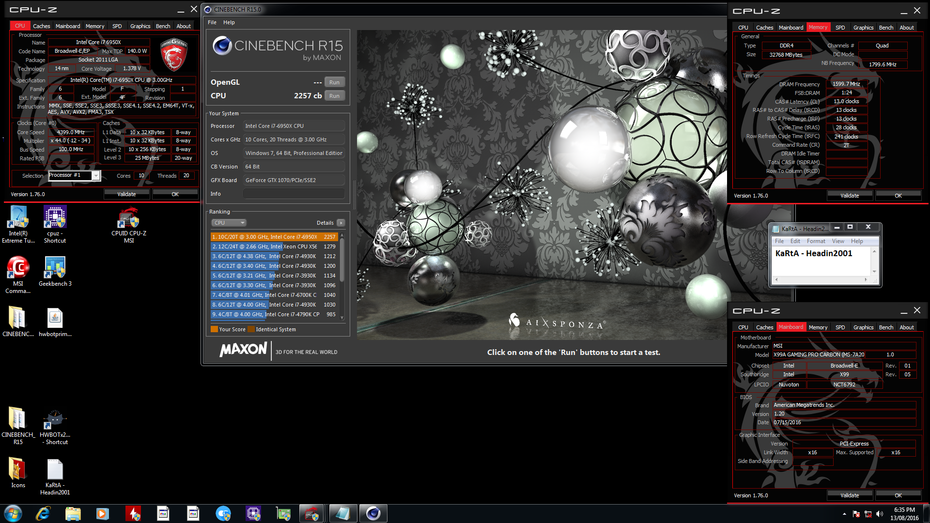Image resolution: width=930 pixels, height=523 pixels.
Task: Click ranking list scroll down arrow
Action: tap(342, 318)
